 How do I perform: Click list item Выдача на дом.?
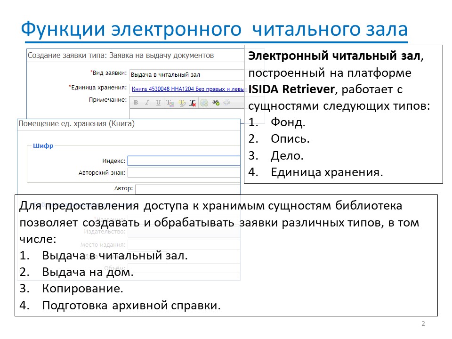tap(76, 272)
